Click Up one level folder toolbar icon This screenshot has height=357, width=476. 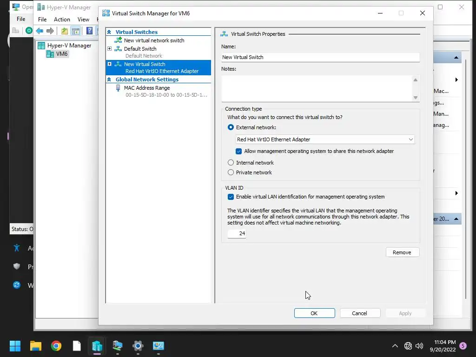64,31
